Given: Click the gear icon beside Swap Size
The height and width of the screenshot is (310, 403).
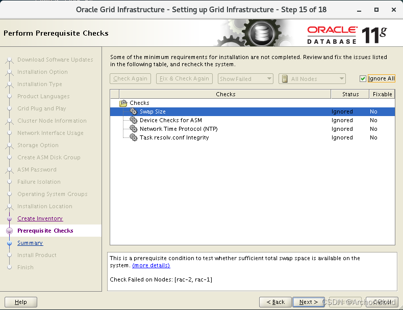Looking at the screenshot, I should 133,111.
